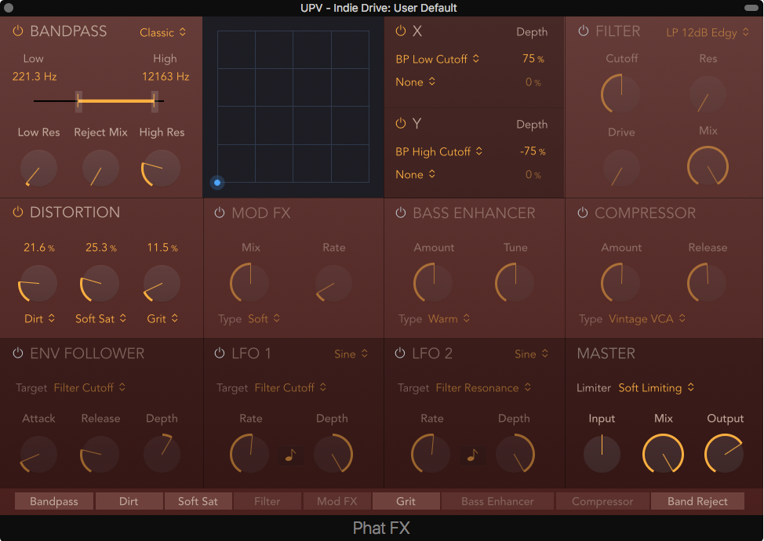Open LFO 1 Sine waveform dropdown
This screenshot has width=764, height=541.
point(351,354)
